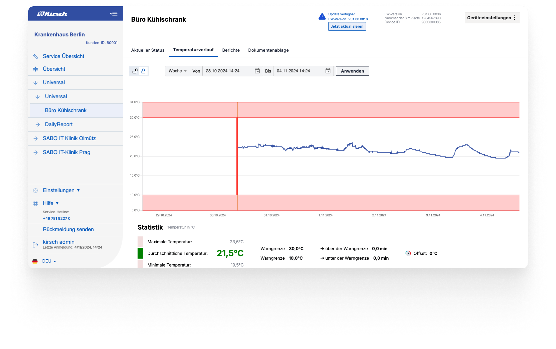Collapse the sidebar using the menu icon
This screenshot has width=556, height=349.
tap(114, 14)
